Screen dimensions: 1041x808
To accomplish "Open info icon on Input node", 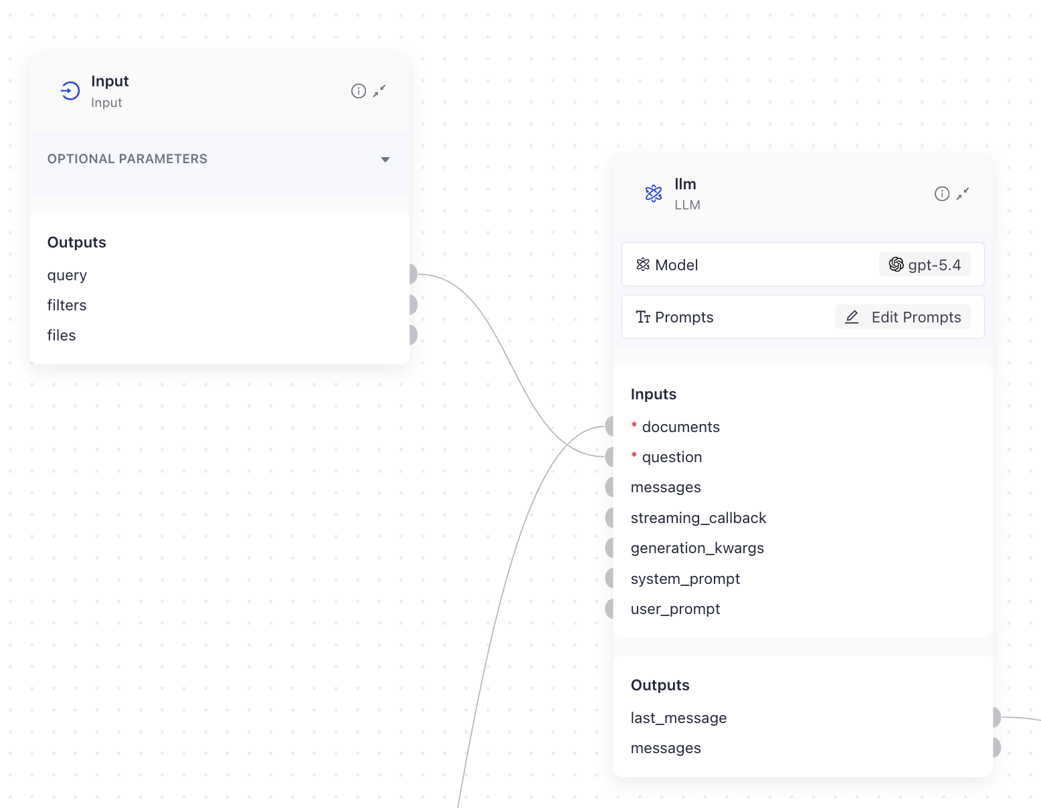I will pos(359,91).
